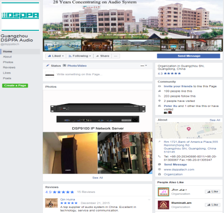Open the Qin Huina review options chevron
The width and height of the screenshot is (224, 213).
click(x=149, y=200)
